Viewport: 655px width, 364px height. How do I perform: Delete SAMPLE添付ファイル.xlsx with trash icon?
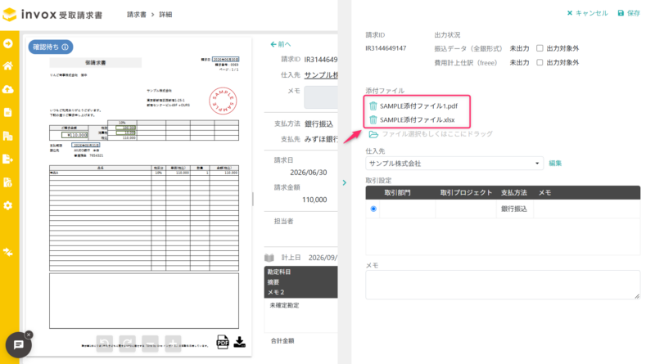coord(373,119)
